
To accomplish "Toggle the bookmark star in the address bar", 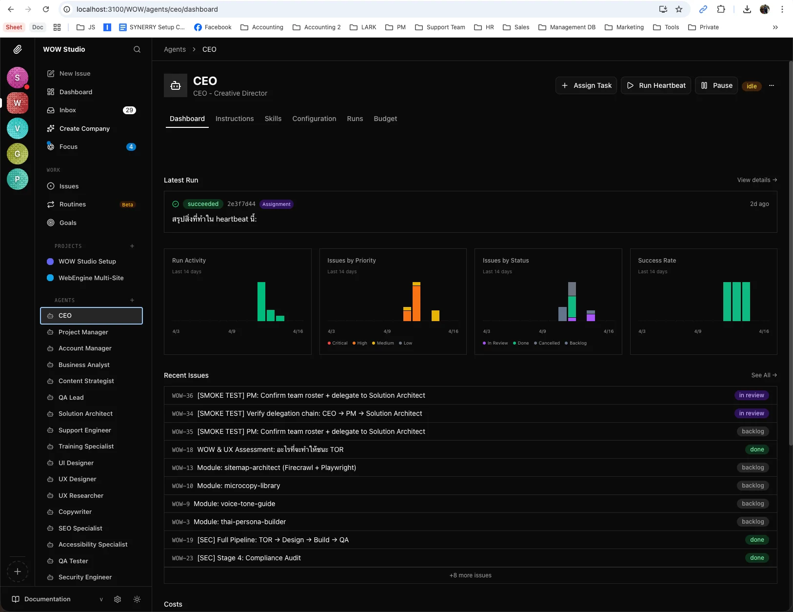I will (x=678, y=9).
